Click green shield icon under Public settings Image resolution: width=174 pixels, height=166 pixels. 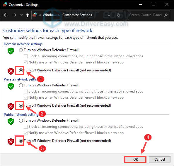click(11, 122)
